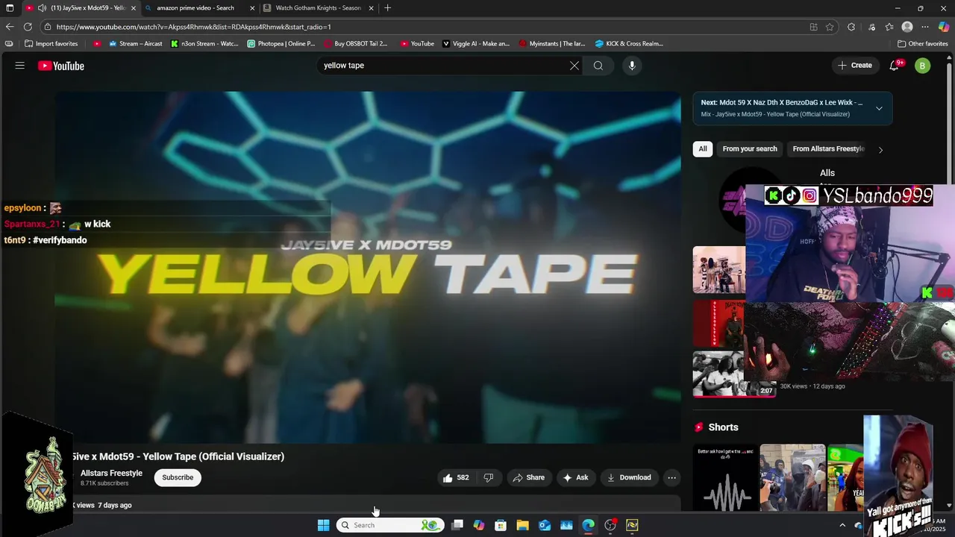Open the YouTube notifications bell
This screenshot has width=955, height=537.
pyautogui.click(x=895, y=66)
